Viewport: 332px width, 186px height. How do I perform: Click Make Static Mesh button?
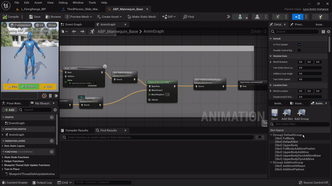pyautogui.click(x=142, y=17)
